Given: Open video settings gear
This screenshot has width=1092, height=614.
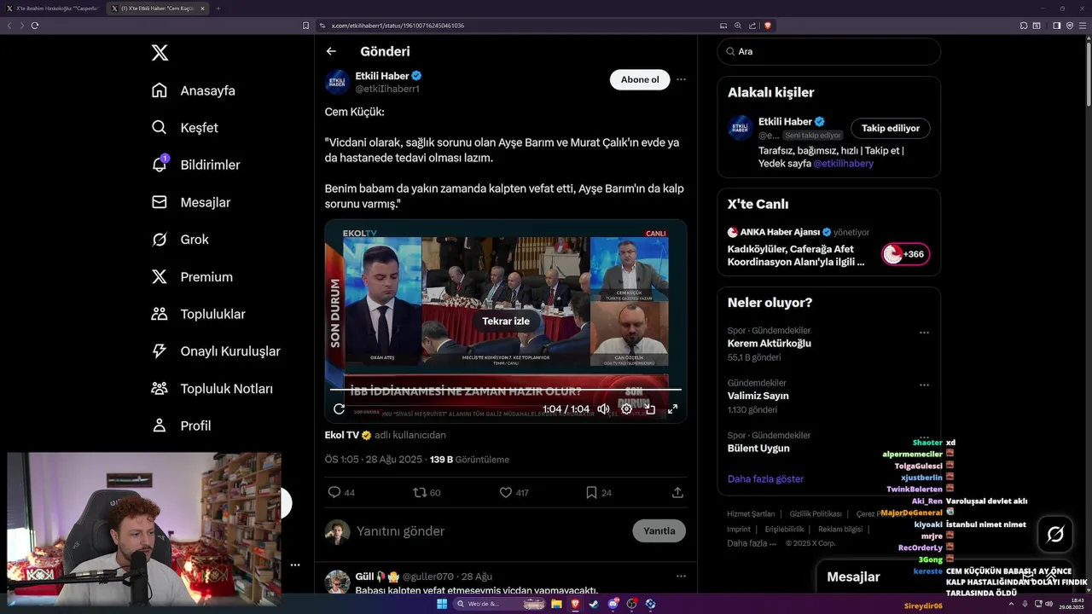Looking at the screenshot, I should tap(626, 409).
